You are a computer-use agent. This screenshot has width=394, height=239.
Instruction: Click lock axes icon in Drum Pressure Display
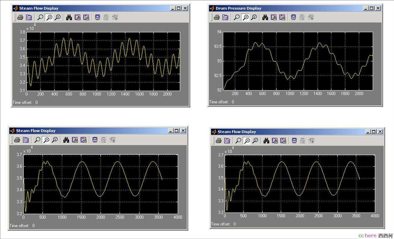(302, 17)
